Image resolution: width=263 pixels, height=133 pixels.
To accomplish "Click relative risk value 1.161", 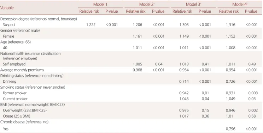I will tap(138, 36).
